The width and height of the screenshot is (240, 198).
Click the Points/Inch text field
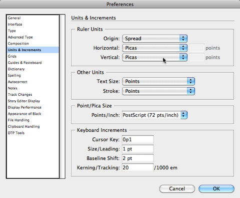pyautogui.click(x=151, y=115)
